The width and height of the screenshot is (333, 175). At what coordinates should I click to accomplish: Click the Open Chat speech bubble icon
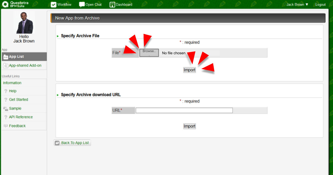tap(82, 5)
